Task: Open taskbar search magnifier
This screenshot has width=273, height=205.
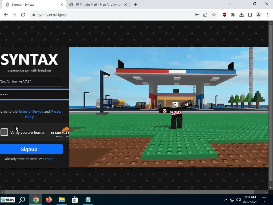Action: click(x=22, y=200)
